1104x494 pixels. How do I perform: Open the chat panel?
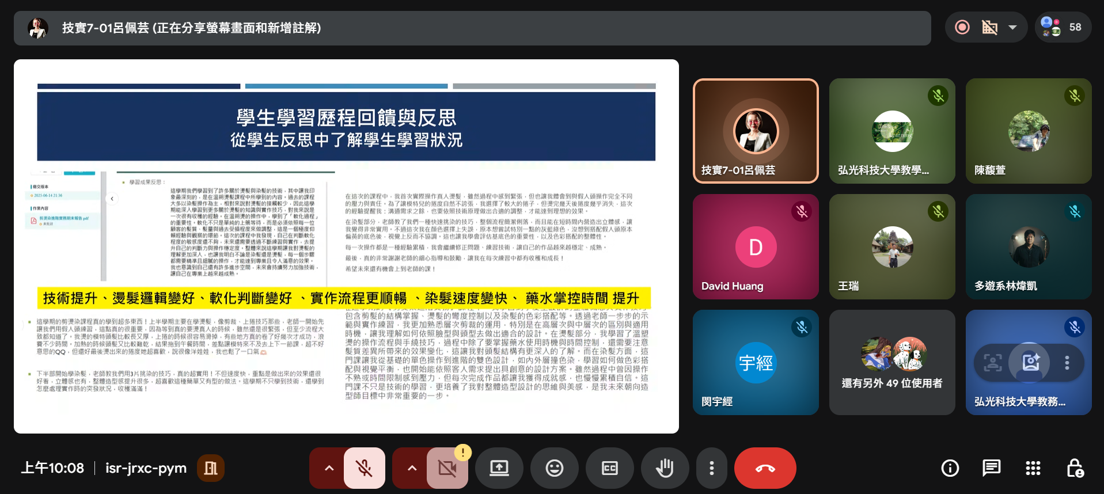991,468
